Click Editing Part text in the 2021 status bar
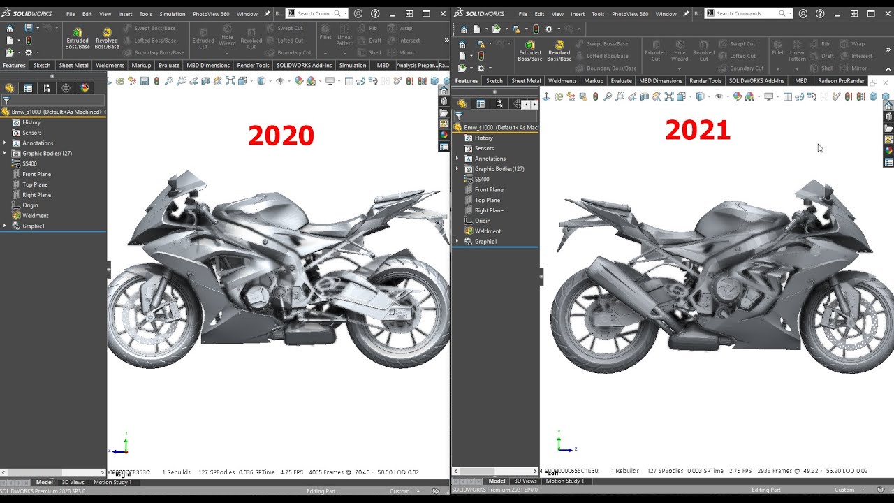 [766, 490]
